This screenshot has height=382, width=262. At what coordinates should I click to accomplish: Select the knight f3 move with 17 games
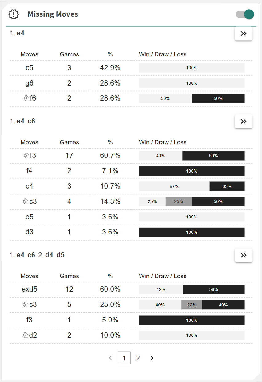[30, 156]
